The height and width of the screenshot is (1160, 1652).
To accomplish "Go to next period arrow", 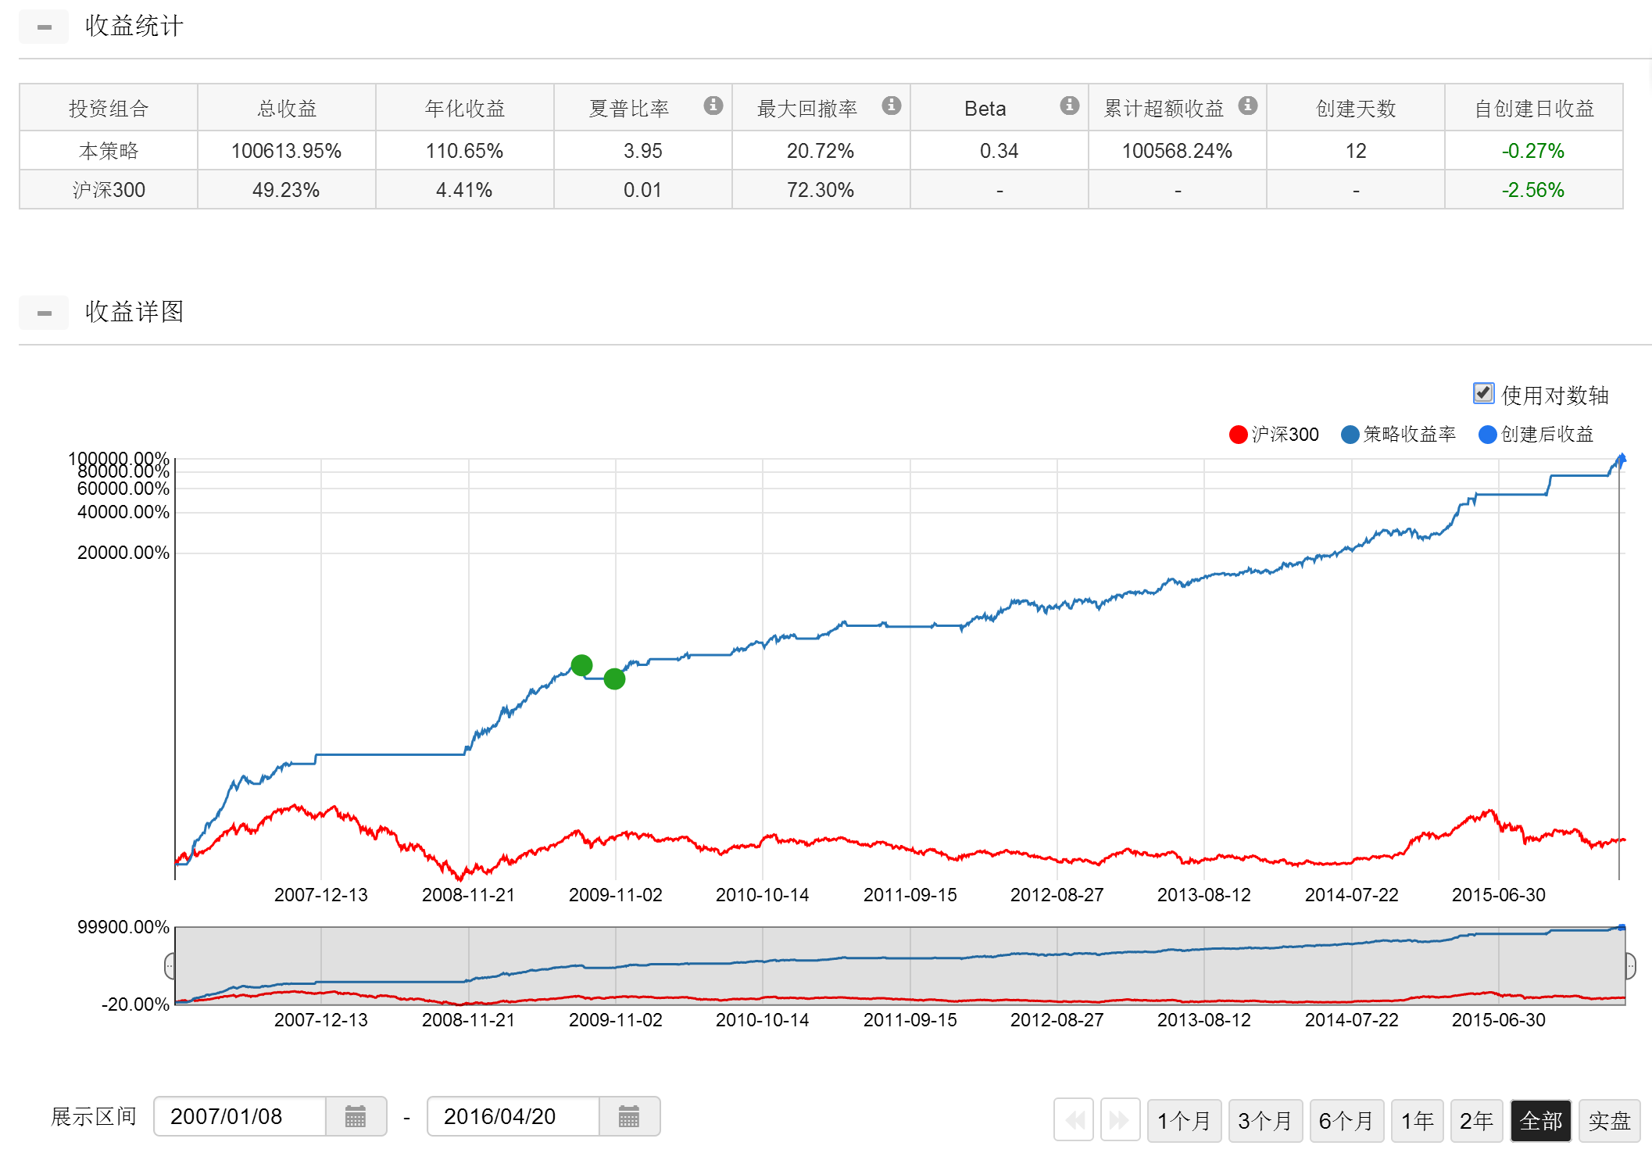I will (x=1120, y=1120).
